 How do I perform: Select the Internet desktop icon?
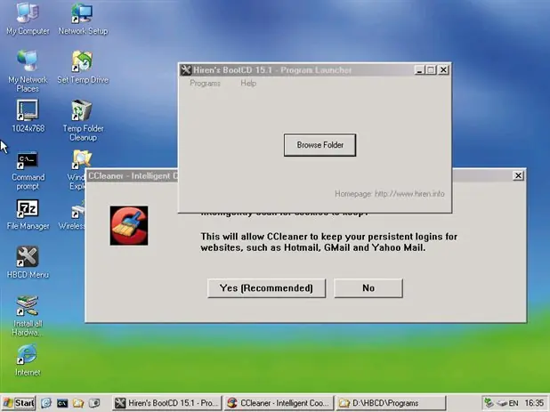(x=28, y=359)
